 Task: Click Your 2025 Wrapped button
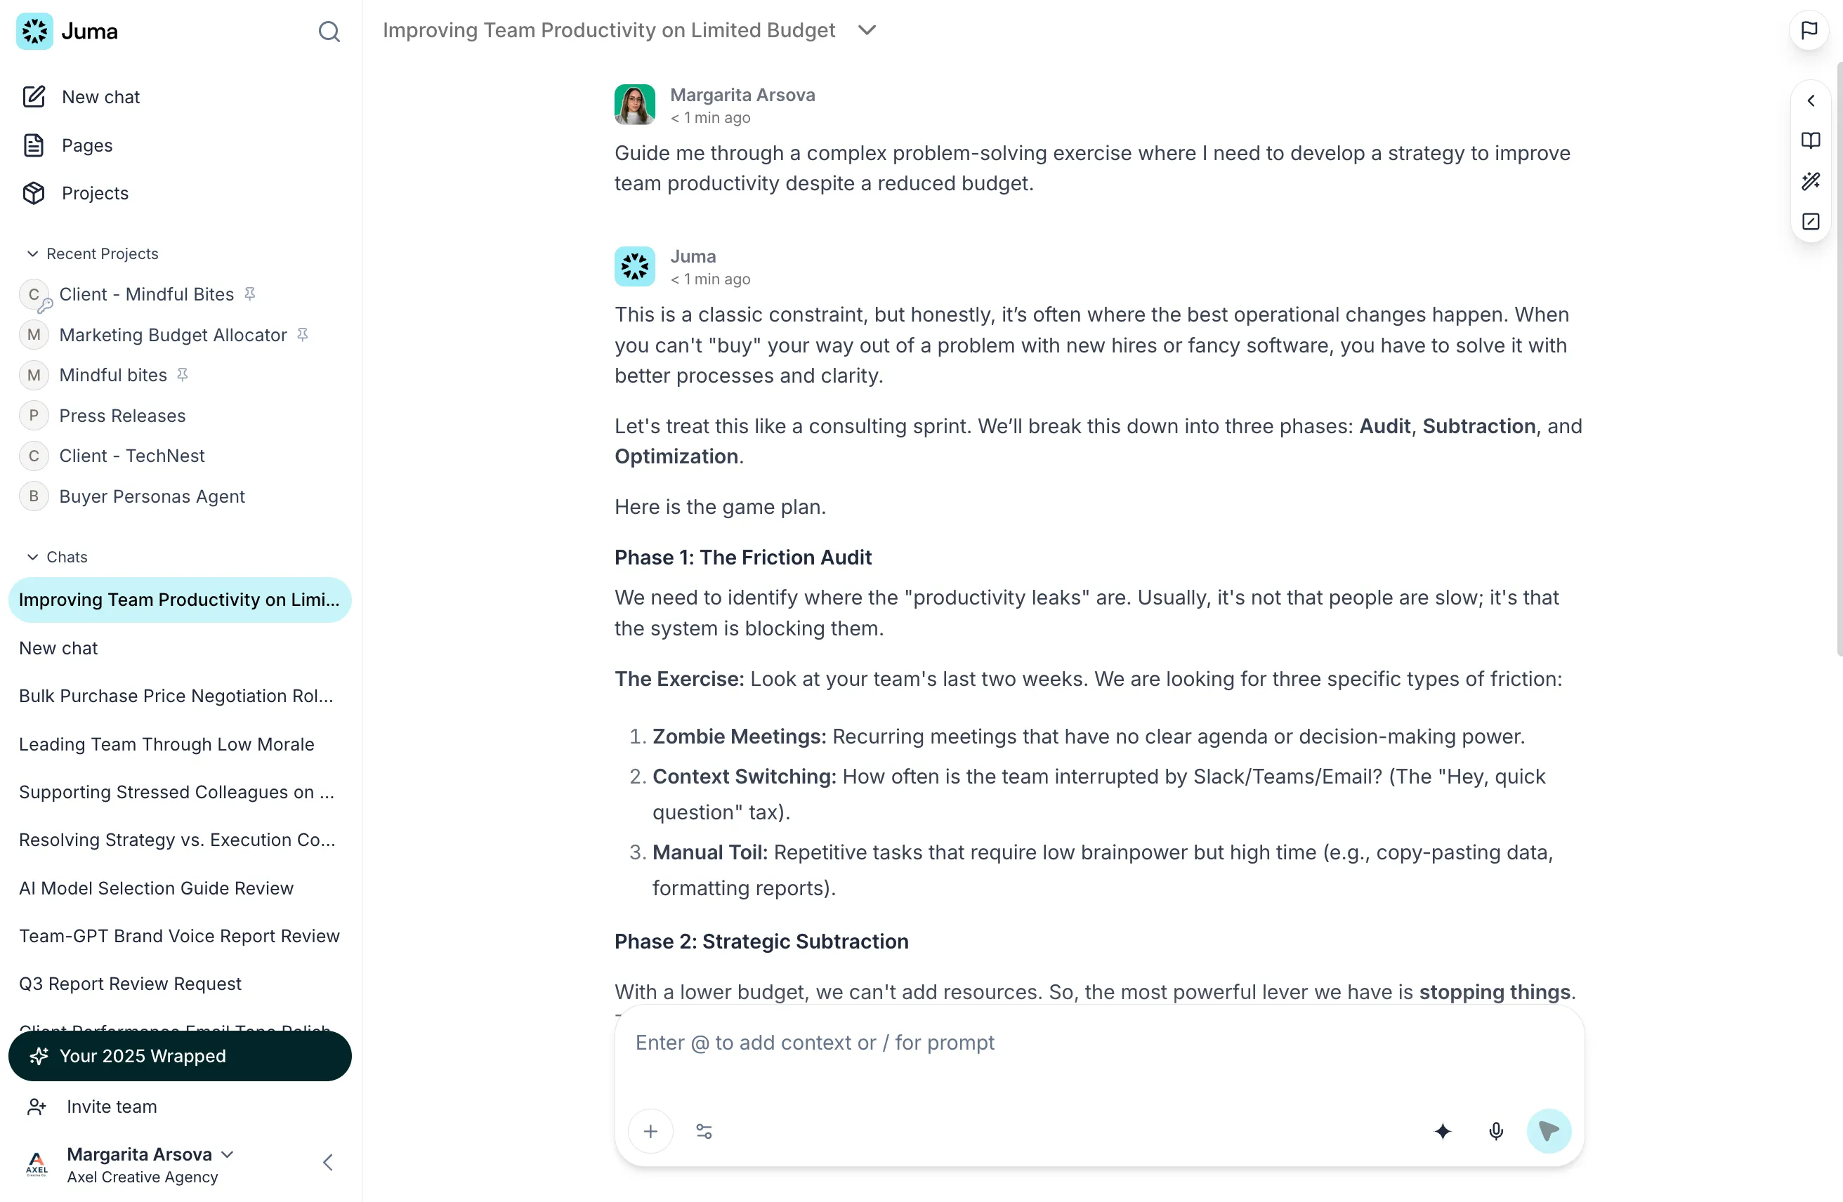[x=180, y=1056]
